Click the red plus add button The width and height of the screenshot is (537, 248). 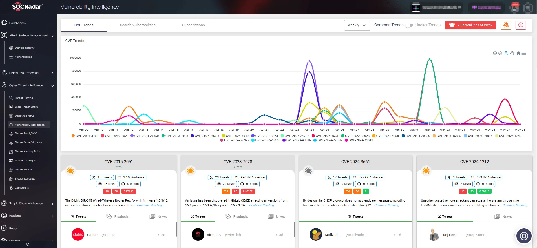click(521, 25)
